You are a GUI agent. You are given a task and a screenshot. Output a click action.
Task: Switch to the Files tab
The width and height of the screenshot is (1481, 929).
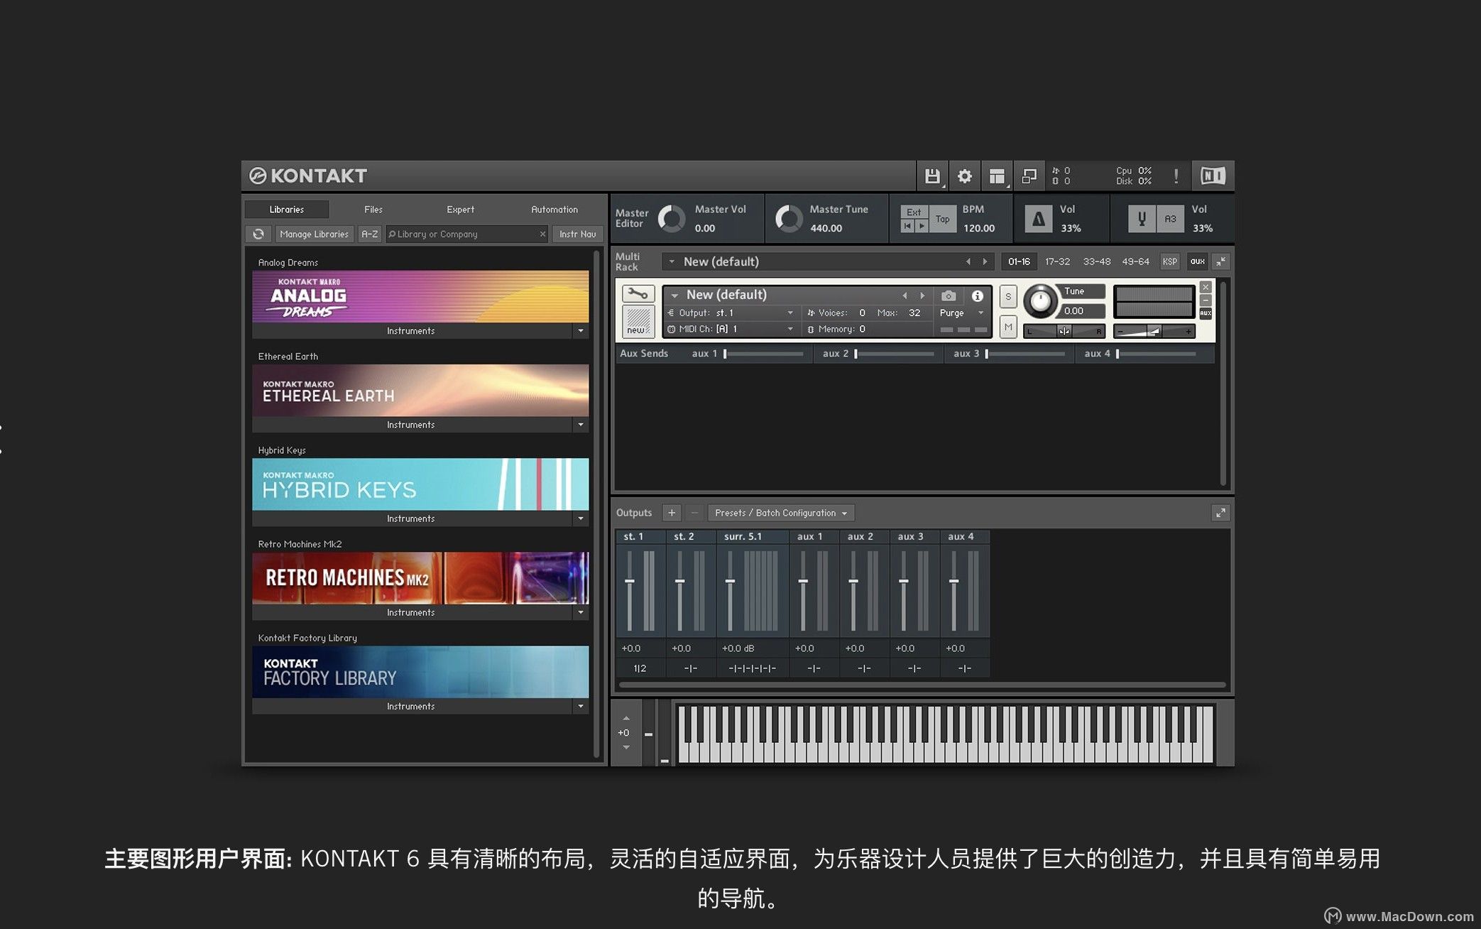(x=373, y=209)
